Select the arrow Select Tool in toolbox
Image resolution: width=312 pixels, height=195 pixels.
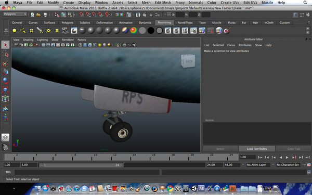[x=5, y=45]
